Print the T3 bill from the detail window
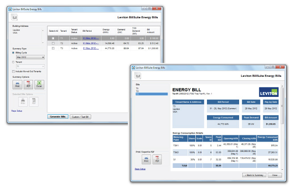The image size is (295, 188). (x=146, y=159)
